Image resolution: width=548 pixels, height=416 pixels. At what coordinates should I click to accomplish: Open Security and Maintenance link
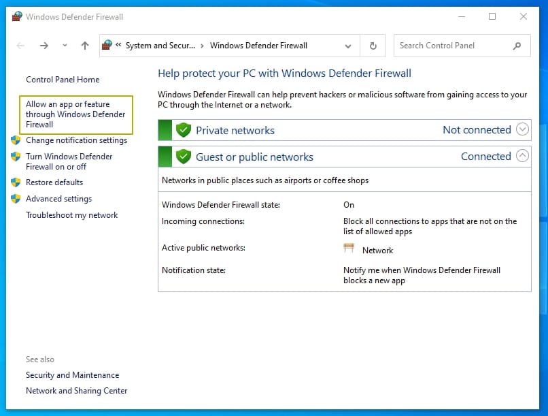(x=72, y=375)
